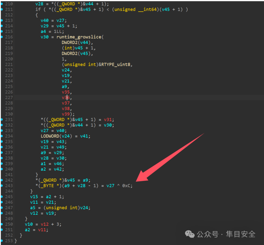Viewport: 264px width, 245px height.
Task: Click v46 on line 239
Action: click(x=58, y=164)
